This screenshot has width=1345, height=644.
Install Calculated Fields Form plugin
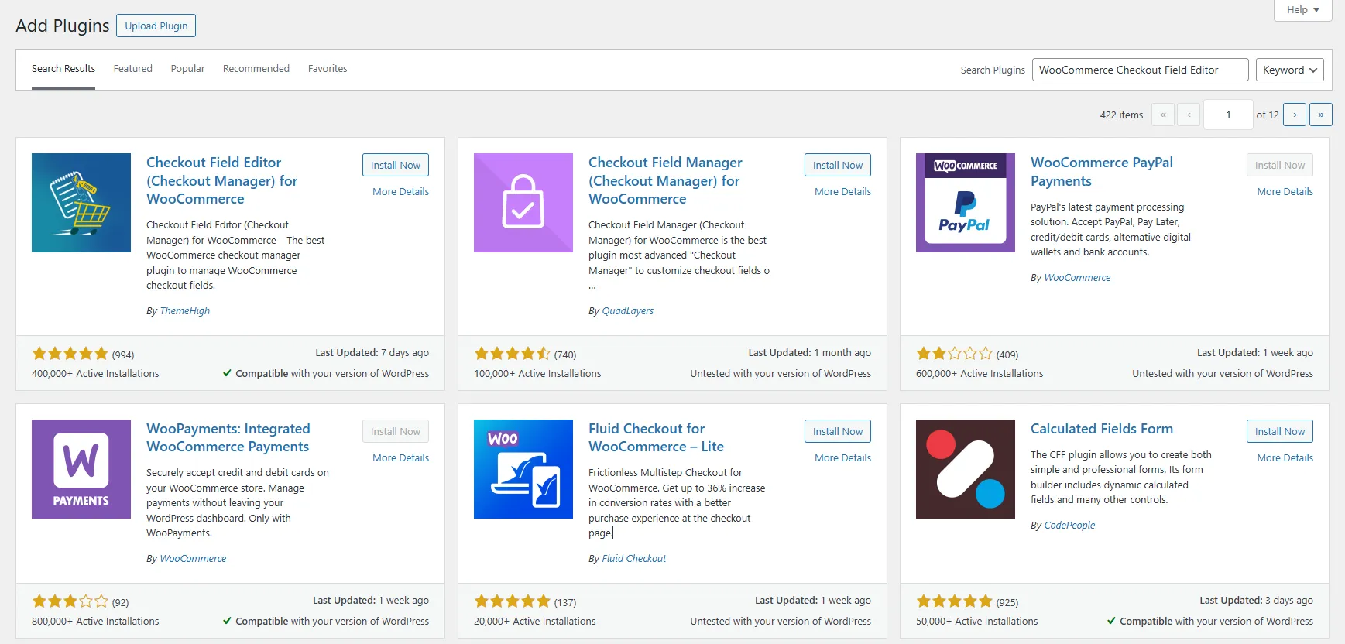pos(1280,431)
